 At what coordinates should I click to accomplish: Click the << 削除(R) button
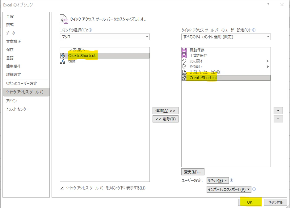(165, 119)
